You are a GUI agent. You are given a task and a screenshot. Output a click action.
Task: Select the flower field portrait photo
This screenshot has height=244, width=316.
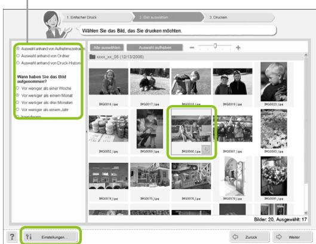click(x=274, y=129)
